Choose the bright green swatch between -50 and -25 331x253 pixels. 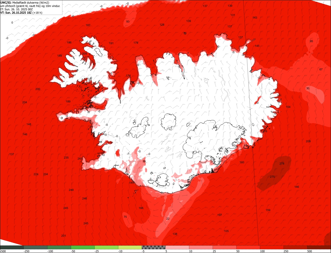point(83,247)
